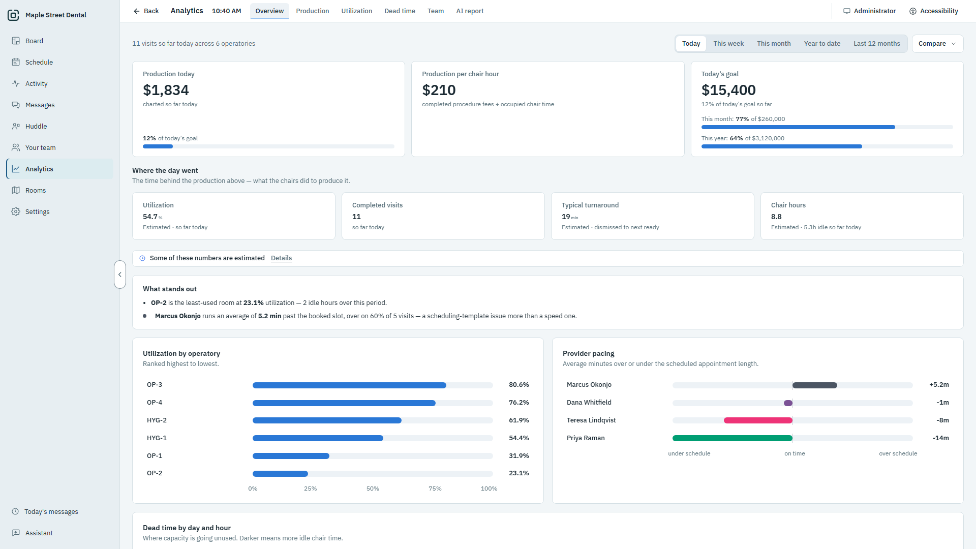Click the Accessibility icon in header
Image resolution: width=976 pixels, height=549 pixels.
coord(913,11)
